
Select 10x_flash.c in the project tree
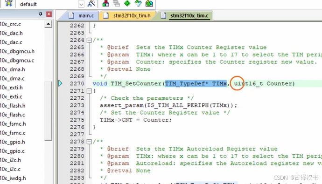(x=13, y=115)
